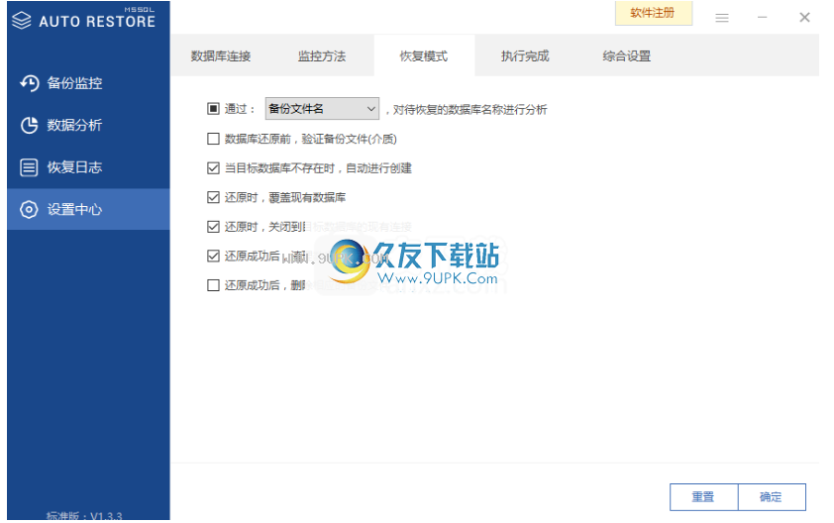
Task: Switch to the 监控方法 tab
Action: pyautogui.click(x=322, y=55)
